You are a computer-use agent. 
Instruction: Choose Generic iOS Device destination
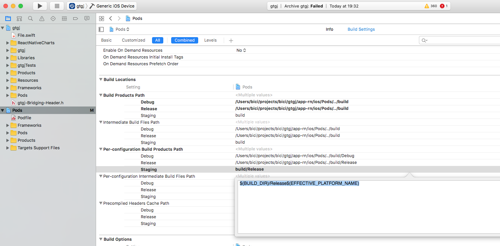(112, 6)
